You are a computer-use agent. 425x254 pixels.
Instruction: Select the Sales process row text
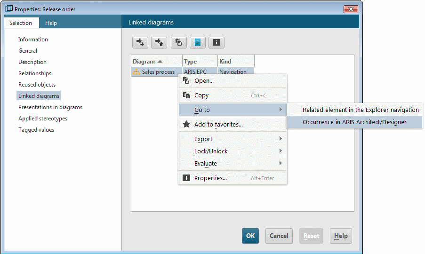coord(158,72)
